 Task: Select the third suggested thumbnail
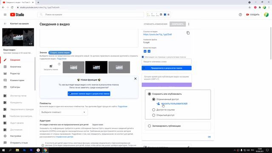coord(119,67)
